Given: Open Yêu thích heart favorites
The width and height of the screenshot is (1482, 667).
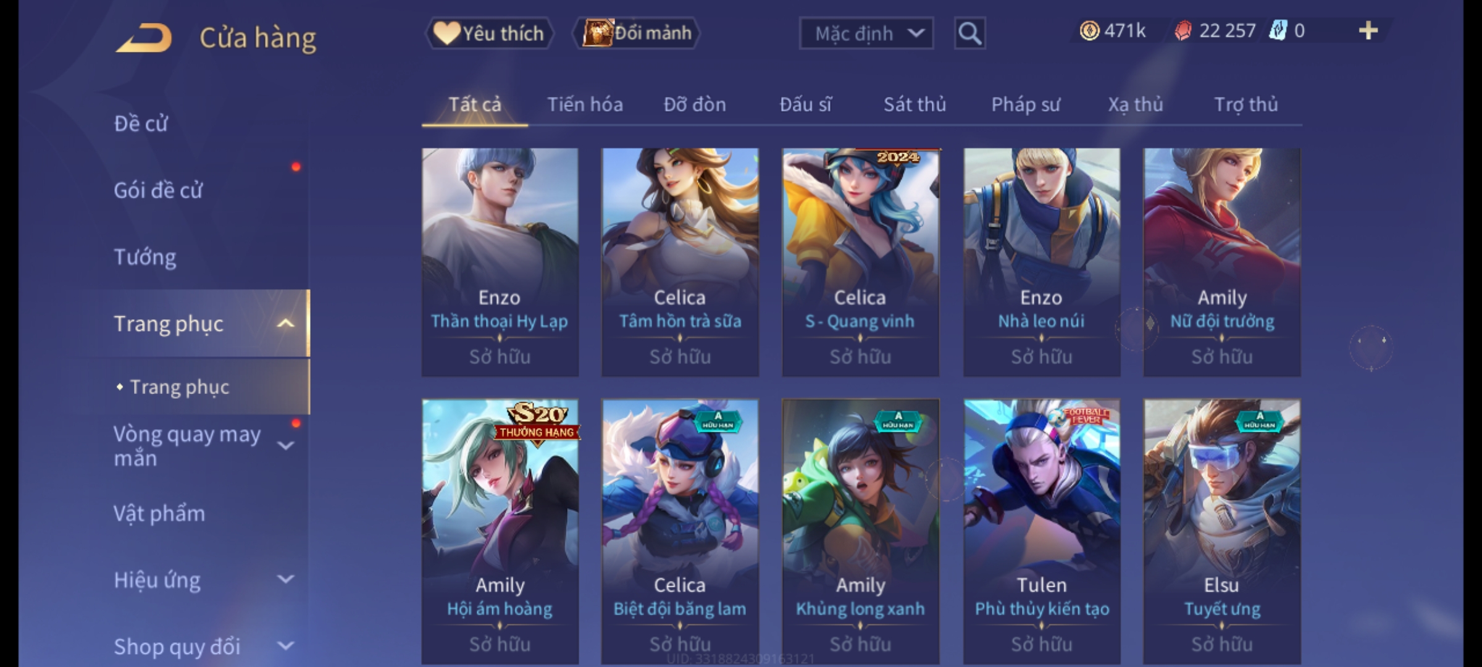Looking at the screenshot, I should point(489,33).
